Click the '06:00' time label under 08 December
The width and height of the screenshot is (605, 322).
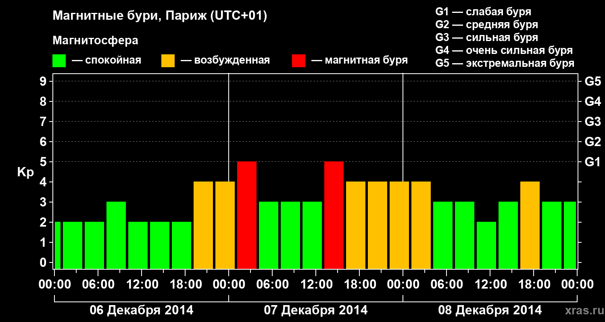(x=446, y=285)
